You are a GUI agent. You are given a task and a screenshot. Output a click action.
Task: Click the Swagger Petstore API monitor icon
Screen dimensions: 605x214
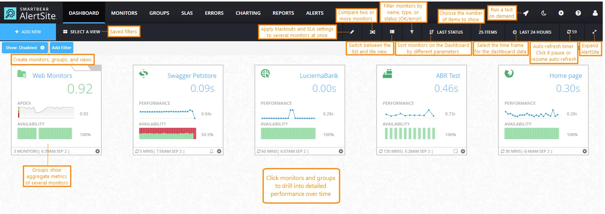tap(144, 74)
